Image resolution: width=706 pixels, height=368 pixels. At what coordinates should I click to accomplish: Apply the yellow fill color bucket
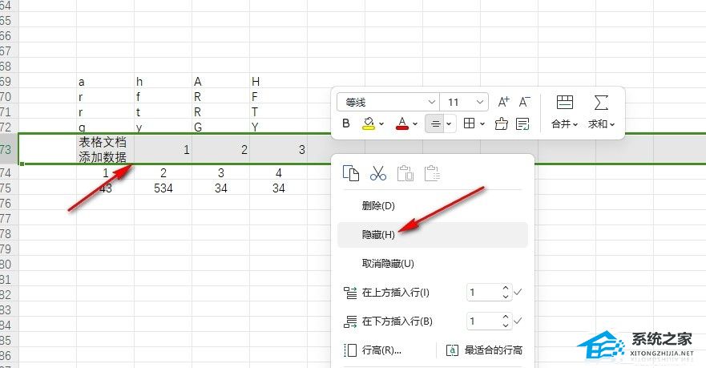(x=369, y=123)
